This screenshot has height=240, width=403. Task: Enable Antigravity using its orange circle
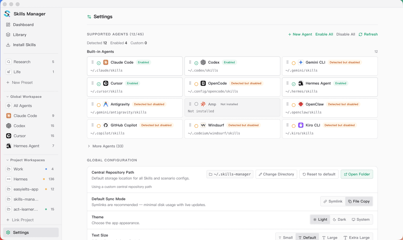(99, 105)
